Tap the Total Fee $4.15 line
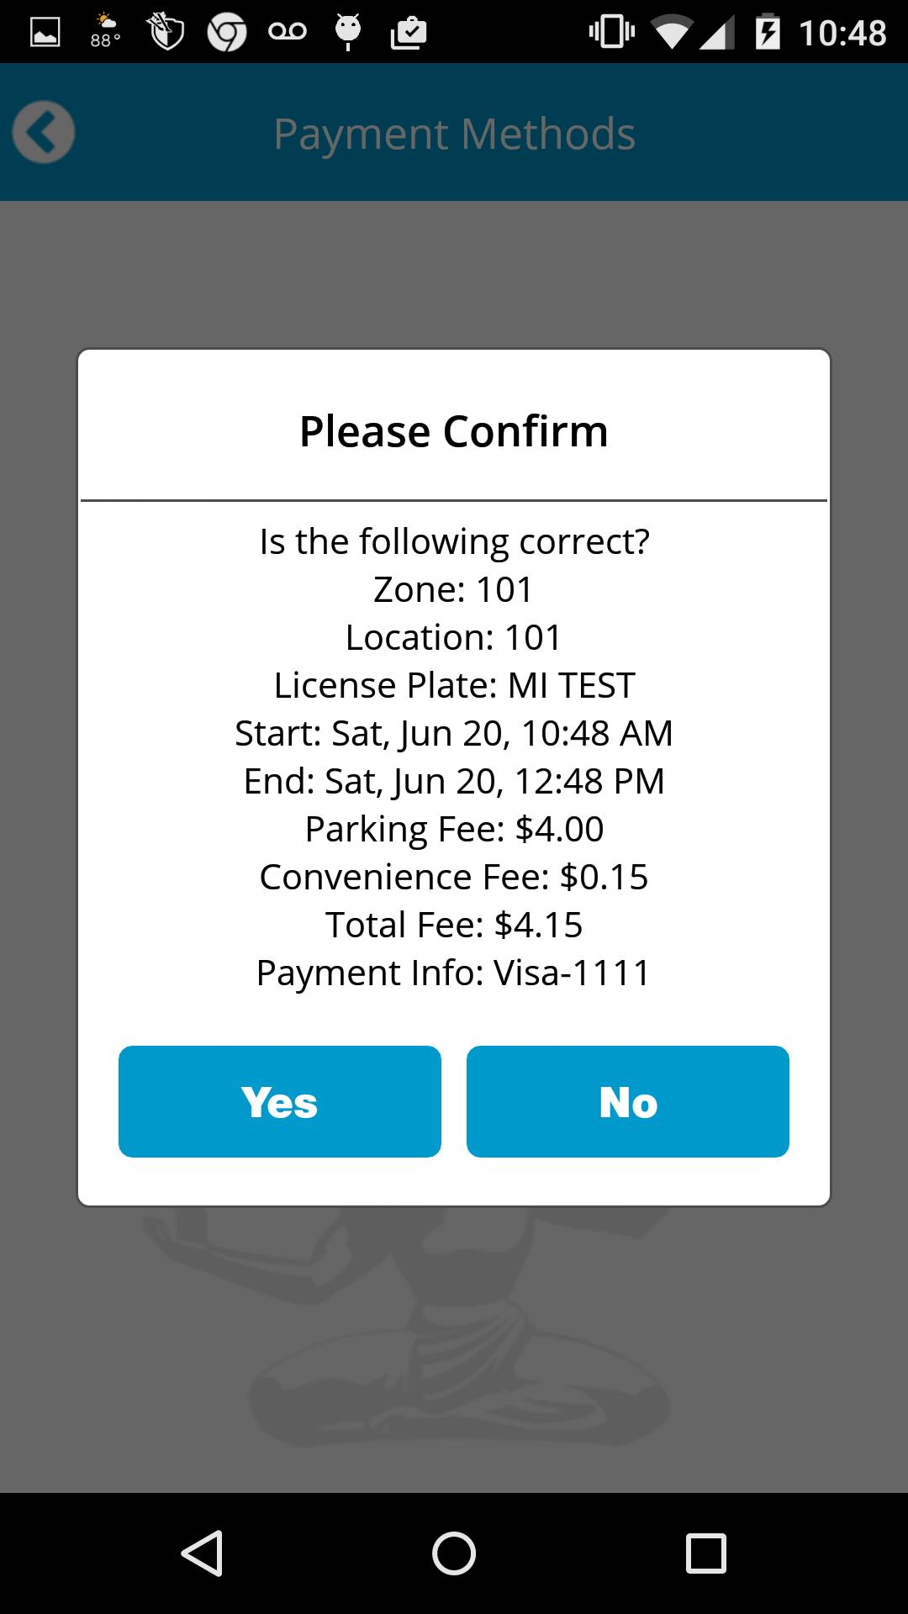 coord(454,925)
